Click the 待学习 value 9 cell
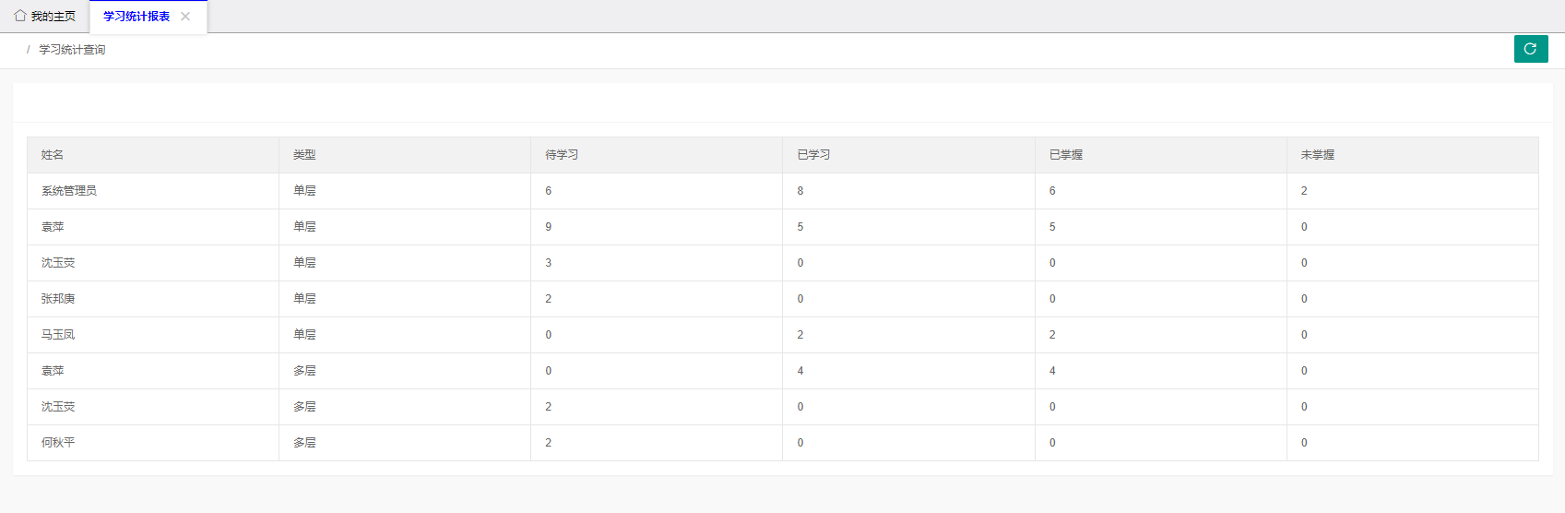 point(549,227)
